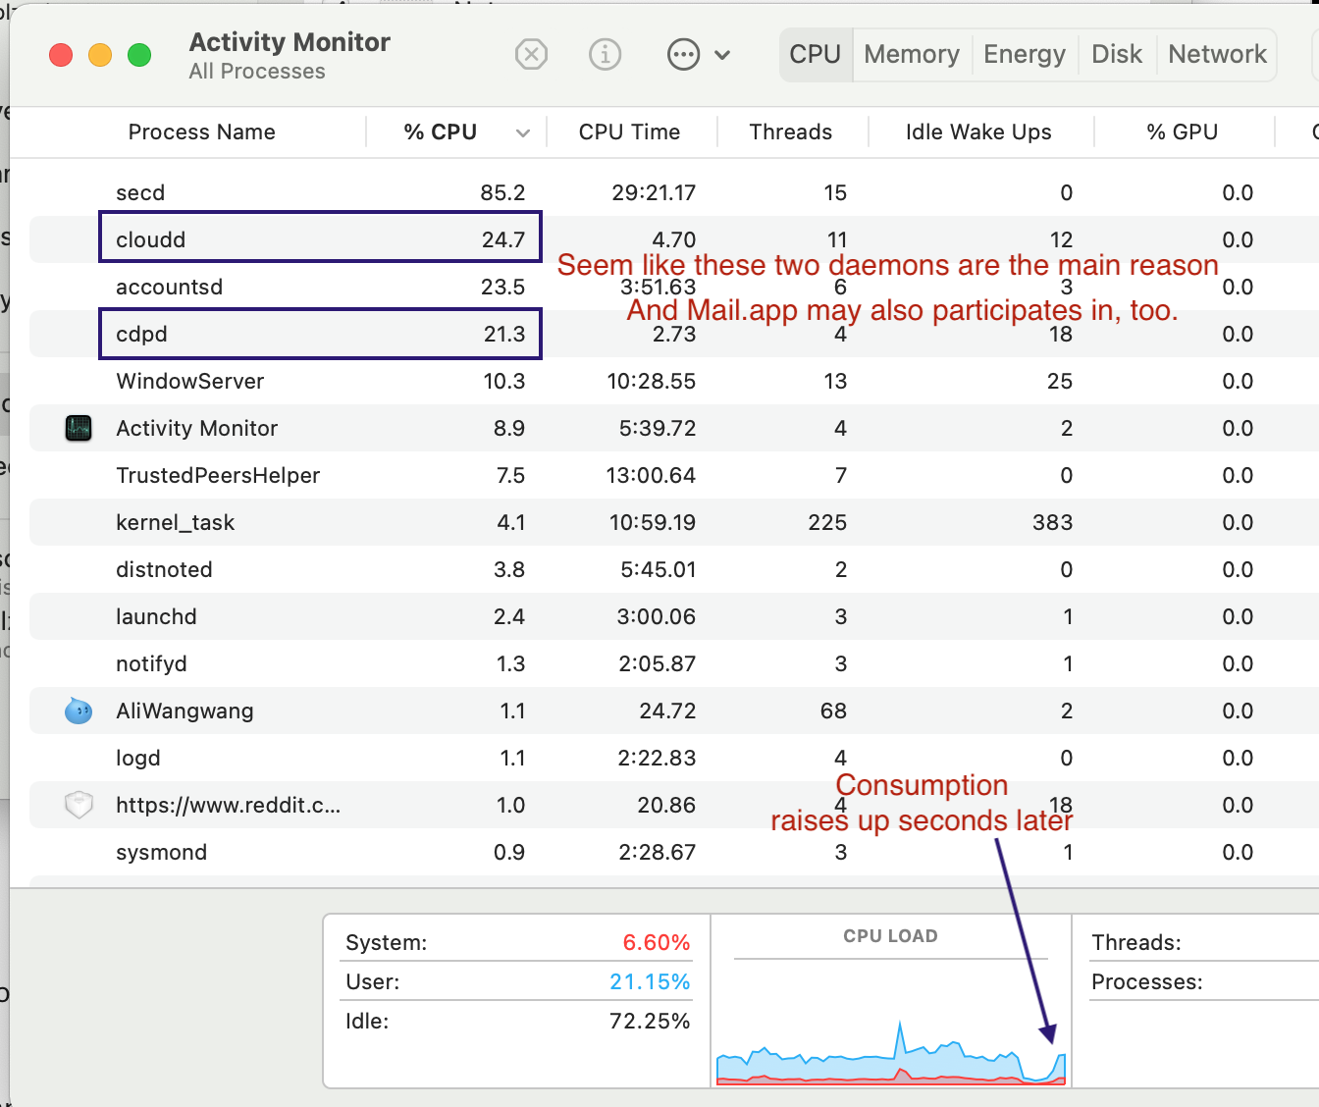This screenshot has width=1319, height=1107.
Task: Switch to the CPU tab
Action: coord(816,54)
